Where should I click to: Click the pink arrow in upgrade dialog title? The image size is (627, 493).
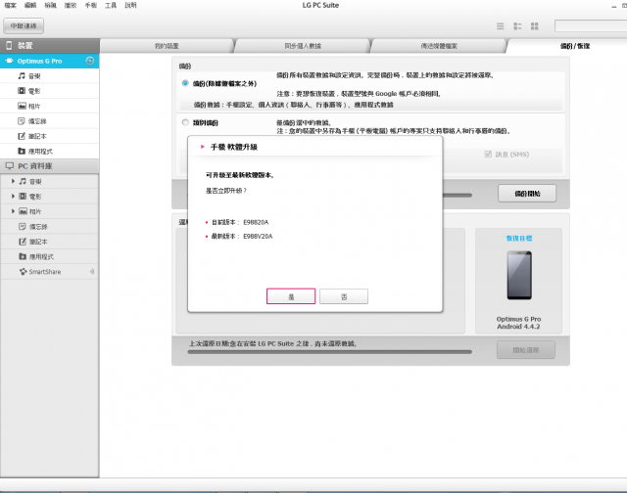point(203,147)
